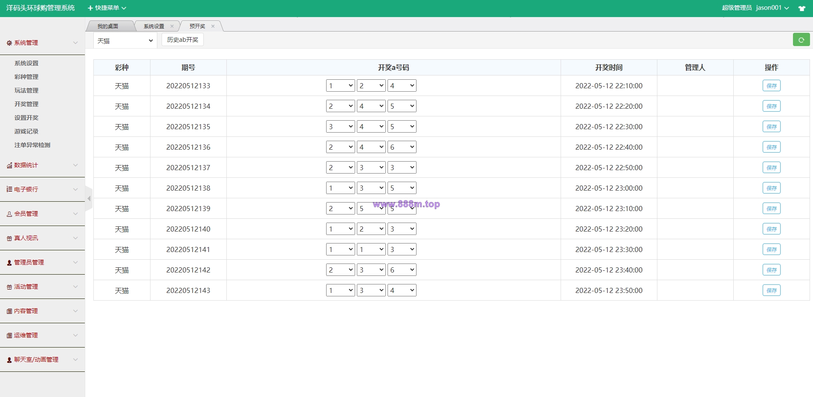Click the 系统管理 gear icon
Screen dimensions: 813x397
[x=9, y=43]
